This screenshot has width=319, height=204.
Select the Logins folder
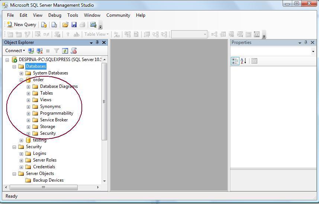39,153
